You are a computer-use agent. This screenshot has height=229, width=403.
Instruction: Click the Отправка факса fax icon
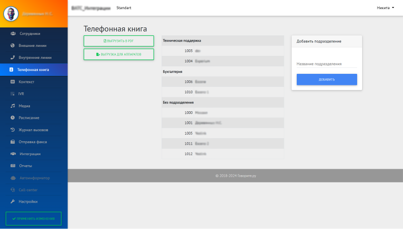pos(12,142)
